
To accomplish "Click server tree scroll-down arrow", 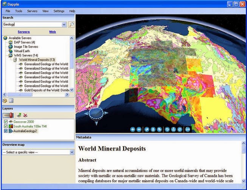I will click(71, 90).
